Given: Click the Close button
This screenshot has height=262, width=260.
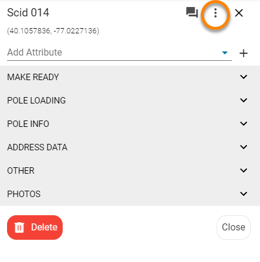Looking at the screenshot, I should 234,227.
